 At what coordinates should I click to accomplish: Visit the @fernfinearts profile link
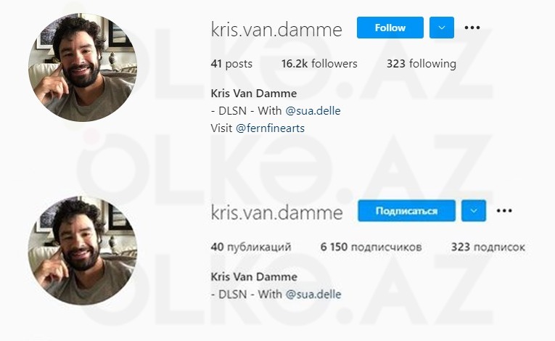(270, 128)
